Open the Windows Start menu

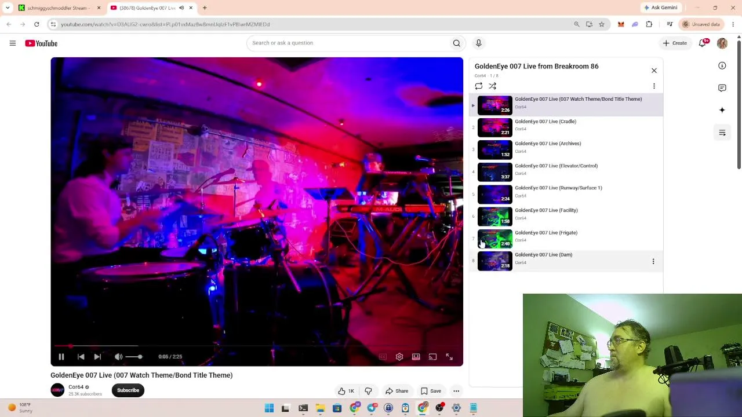(x=269, y=408)
